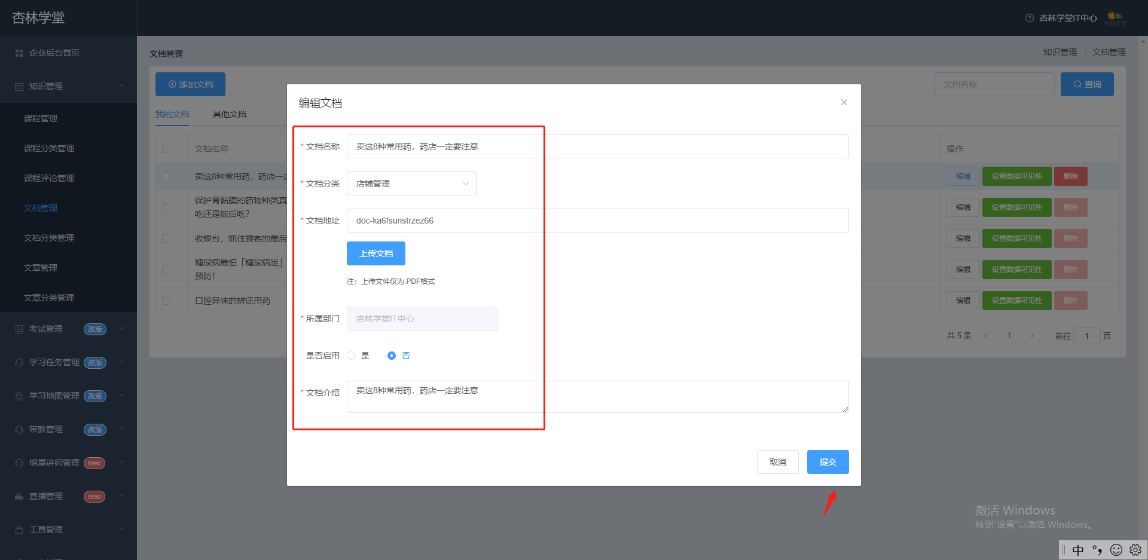Click the IME punctuation mode icon
The image size is (1148, 560).
[x=1097, y=550]
